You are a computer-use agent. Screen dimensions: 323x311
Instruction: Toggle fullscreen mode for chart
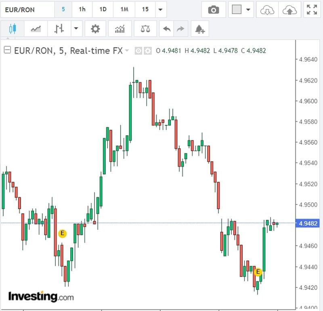click(312, 10)
